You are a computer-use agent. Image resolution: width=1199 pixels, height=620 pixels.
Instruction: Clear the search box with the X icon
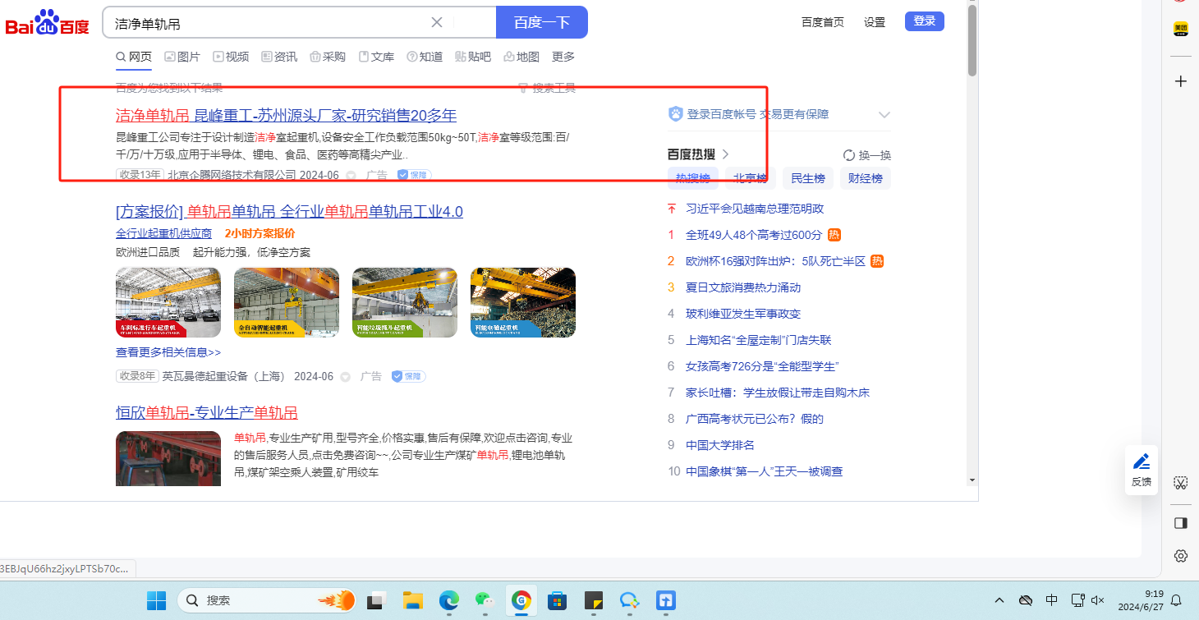pyautogui.click(x=437, y=22)
